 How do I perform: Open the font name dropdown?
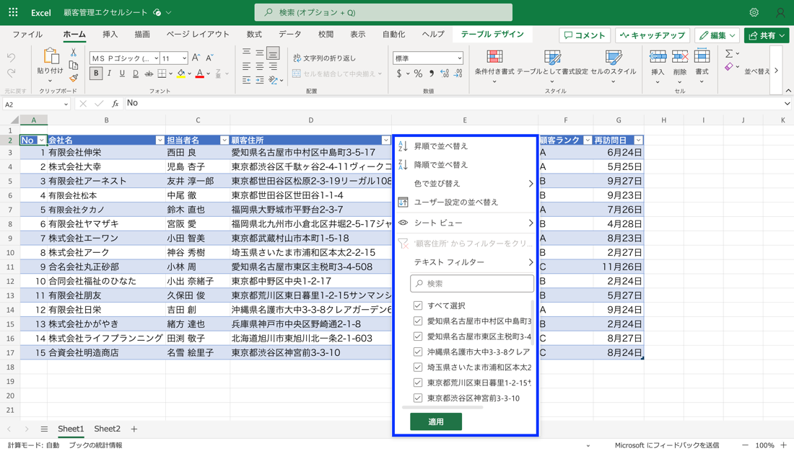click(x=156, y=58)
